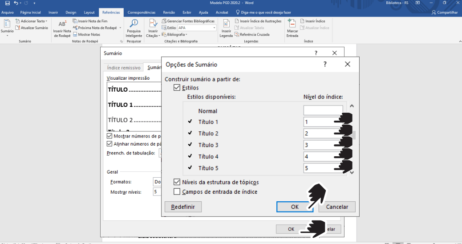Screen dimensions: 462x244
Task: Click the Normal style level field
Action: (x=323, y=110)
